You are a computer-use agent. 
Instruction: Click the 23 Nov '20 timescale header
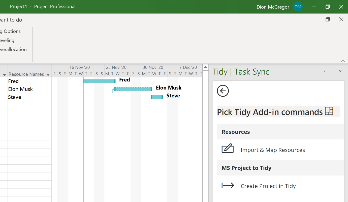[116, 67]
